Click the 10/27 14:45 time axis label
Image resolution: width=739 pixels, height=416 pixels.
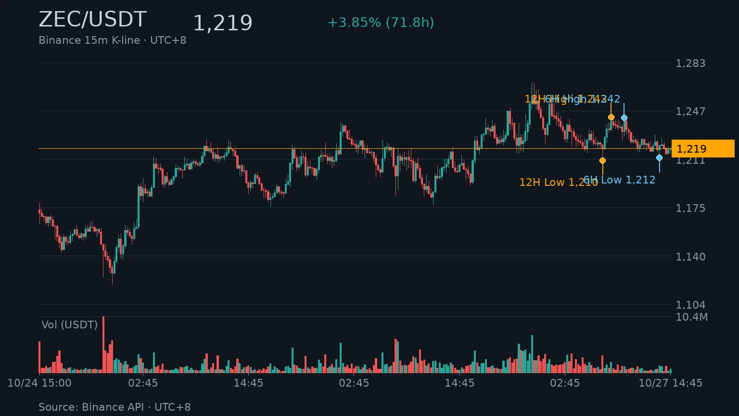click(670, 383)
